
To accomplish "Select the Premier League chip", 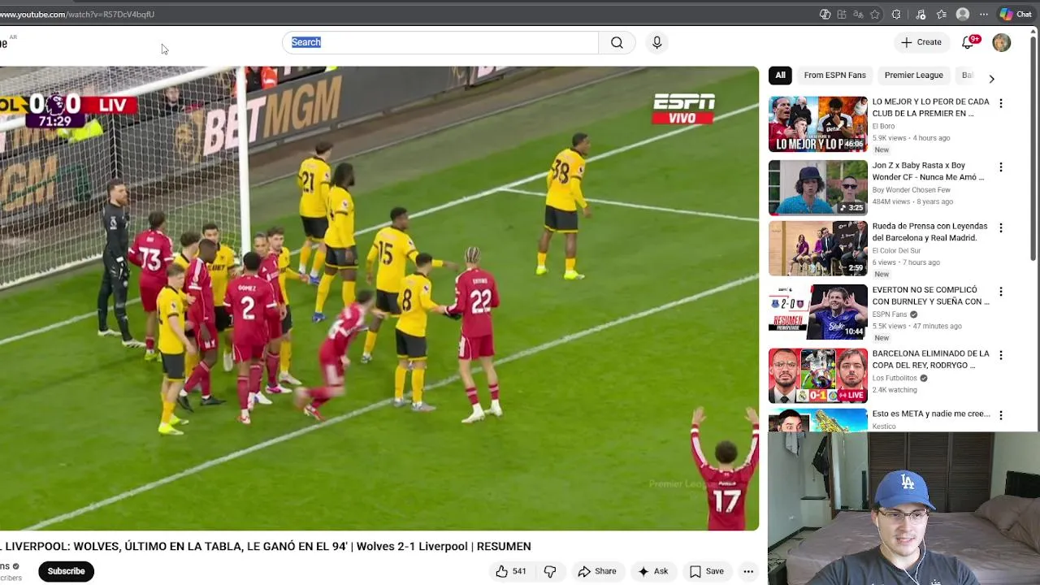I will [913, 76].
